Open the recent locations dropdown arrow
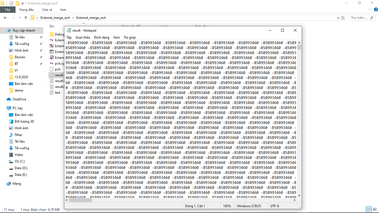Image resolution: width=379 pixels, height=213 pixels. pyautogui.click(x=20, y=18)
